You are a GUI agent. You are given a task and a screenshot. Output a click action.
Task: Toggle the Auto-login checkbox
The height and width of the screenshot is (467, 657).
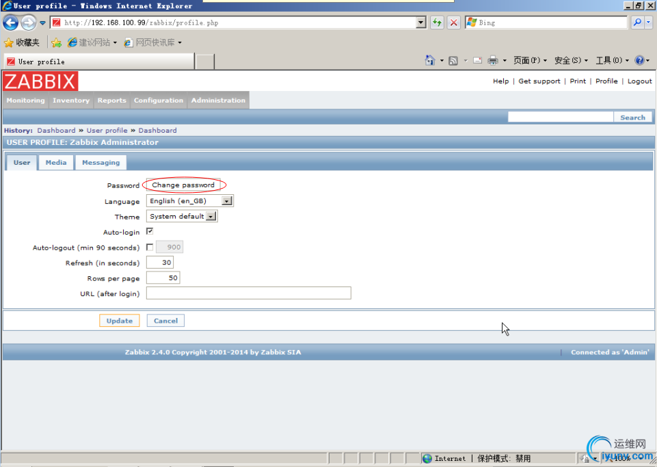tap(150, 231)
